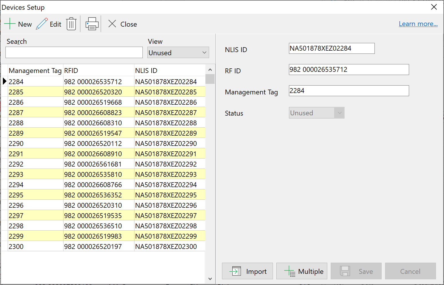
Task: Click NLIS ID cell NA501878XEZ02295
Action: point(170,195)
